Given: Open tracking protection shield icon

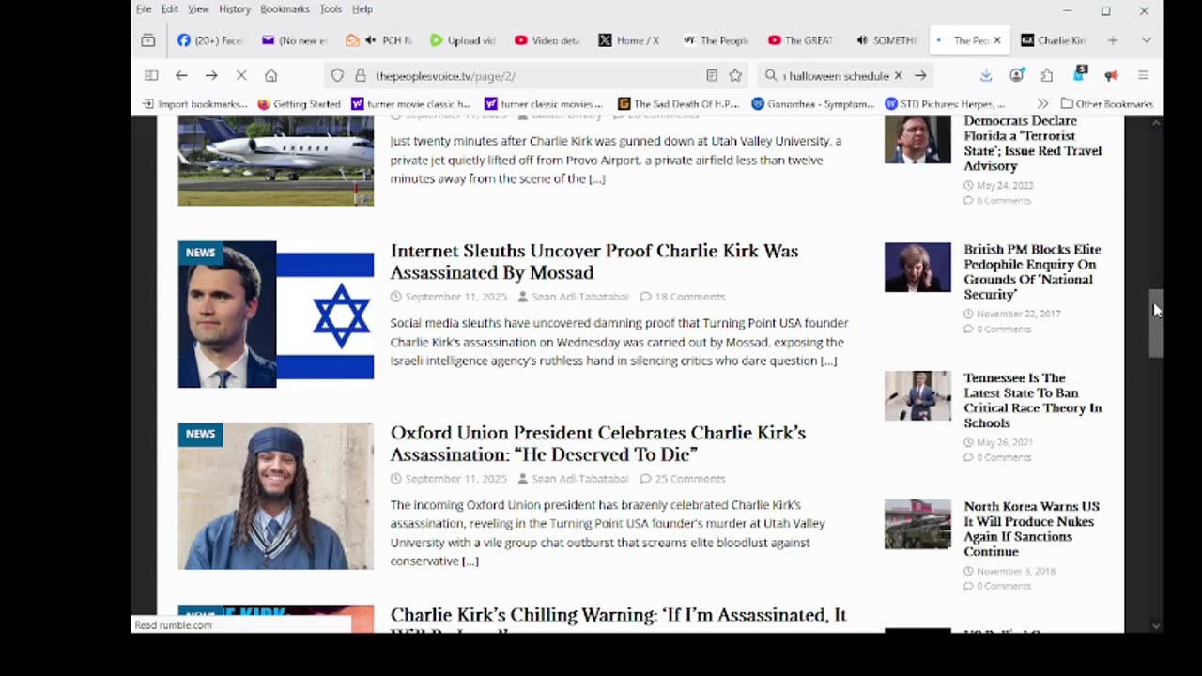Looking at the screenshot, I should click(x=337, y=75).
